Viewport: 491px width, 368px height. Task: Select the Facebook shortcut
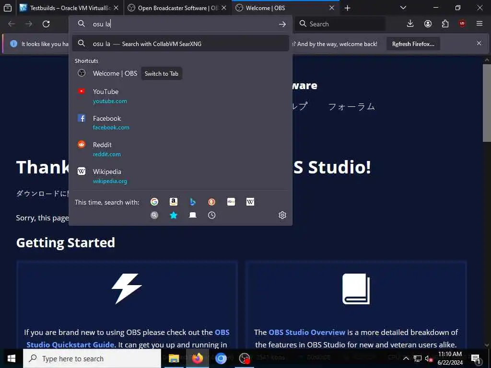(180, 122)
